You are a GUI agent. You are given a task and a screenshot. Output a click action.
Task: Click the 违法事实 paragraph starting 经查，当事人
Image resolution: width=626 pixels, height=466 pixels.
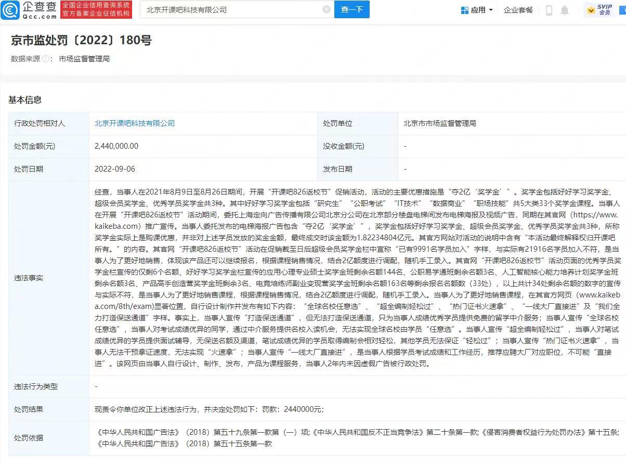(358, 278)
